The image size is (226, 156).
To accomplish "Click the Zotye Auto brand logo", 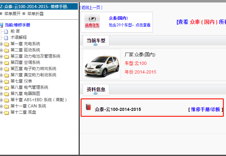I will 92,22.
